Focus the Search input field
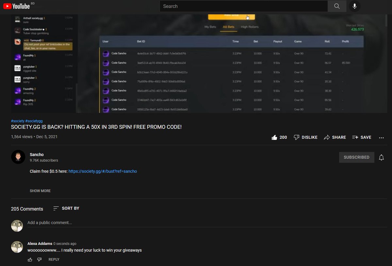392x266 pixels. (244, 6)
